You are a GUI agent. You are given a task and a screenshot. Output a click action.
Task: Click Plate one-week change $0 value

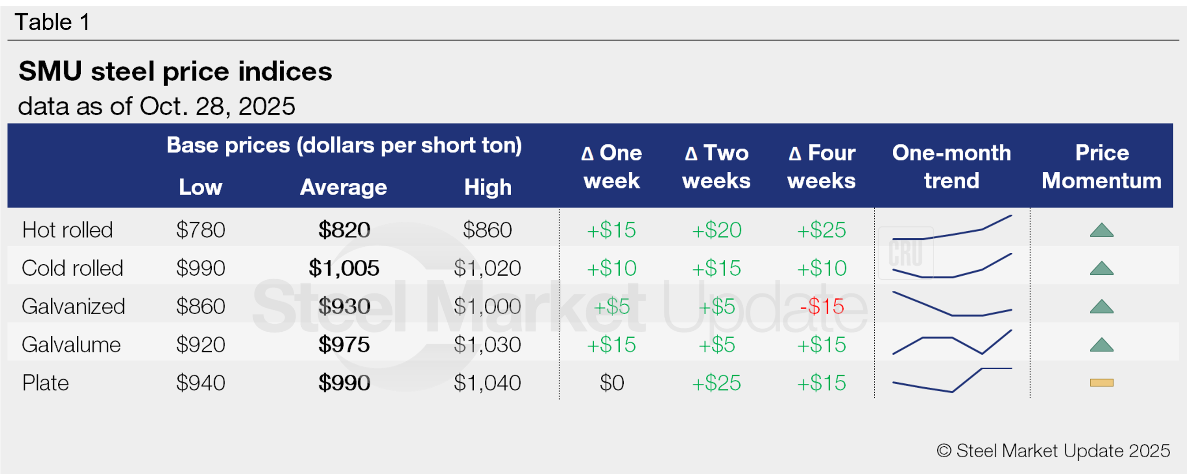pyautogui.click(x=611, y=383)
